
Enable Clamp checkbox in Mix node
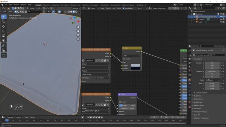click(x=124, y=59)
